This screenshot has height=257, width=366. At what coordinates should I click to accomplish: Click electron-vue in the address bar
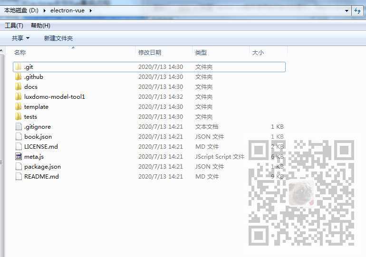click(67, 10)
